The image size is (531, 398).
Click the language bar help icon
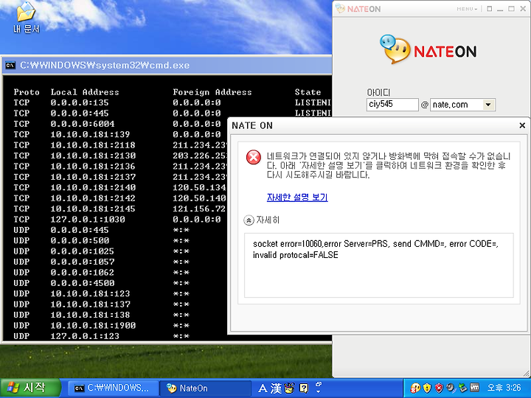coord(304,388)
